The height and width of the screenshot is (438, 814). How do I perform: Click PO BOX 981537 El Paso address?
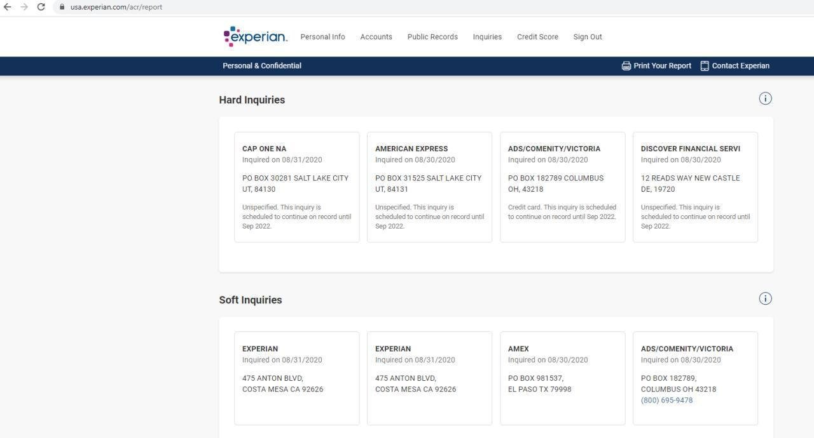[539, 384]
